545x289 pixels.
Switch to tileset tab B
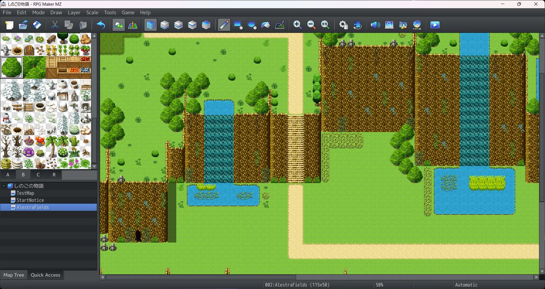[23, 175]
